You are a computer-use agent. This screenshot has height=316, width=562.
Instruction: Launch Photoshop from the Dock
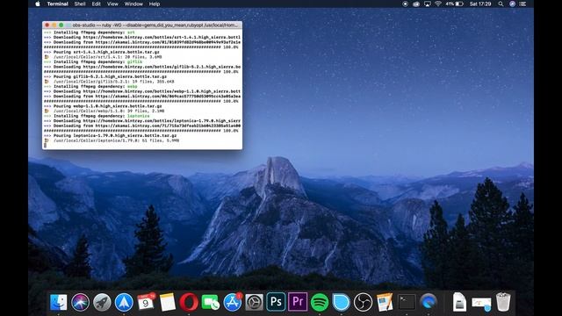coord(276,302)
